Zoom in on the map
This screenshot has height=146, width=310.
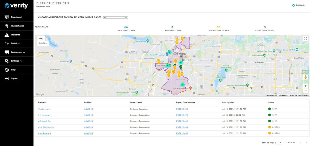pos(305,86)
